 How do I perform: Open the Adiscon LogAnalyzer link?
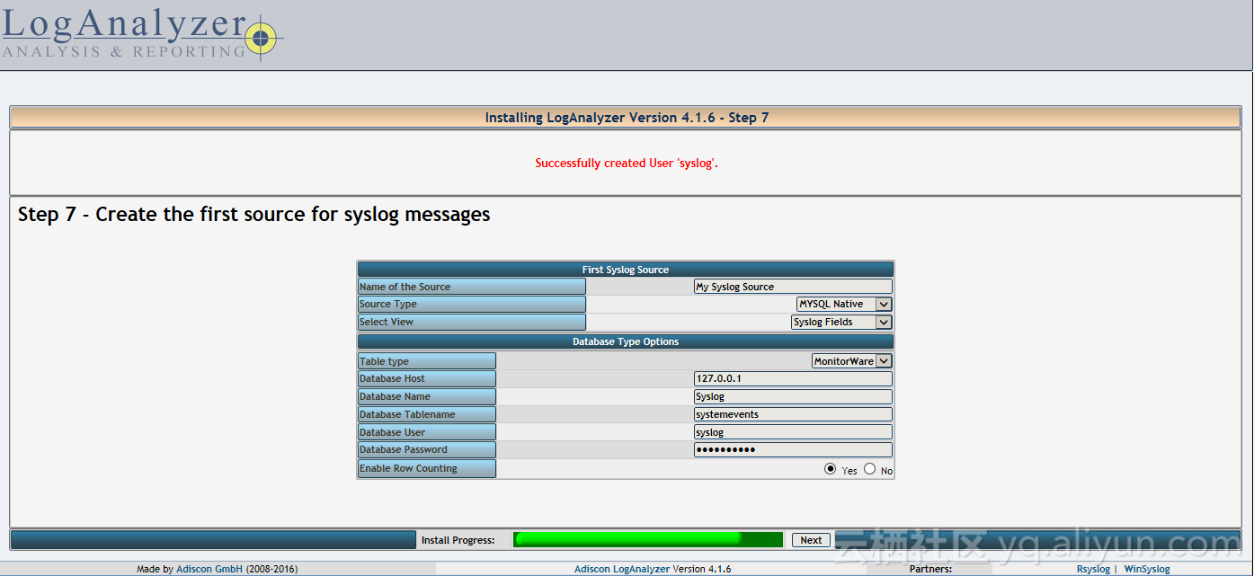[653, 569]
